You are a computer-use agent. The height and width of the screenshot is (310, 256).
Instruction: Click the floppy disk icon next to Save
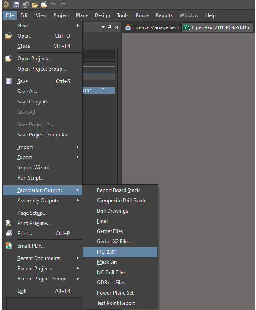tap(9, 81)
